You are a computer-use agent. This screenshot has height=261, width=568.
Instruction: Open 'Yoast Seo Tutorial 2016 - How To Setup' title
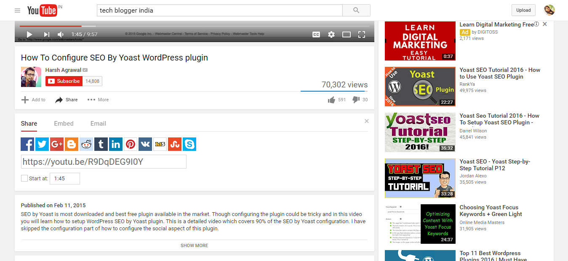click(499, 119)
